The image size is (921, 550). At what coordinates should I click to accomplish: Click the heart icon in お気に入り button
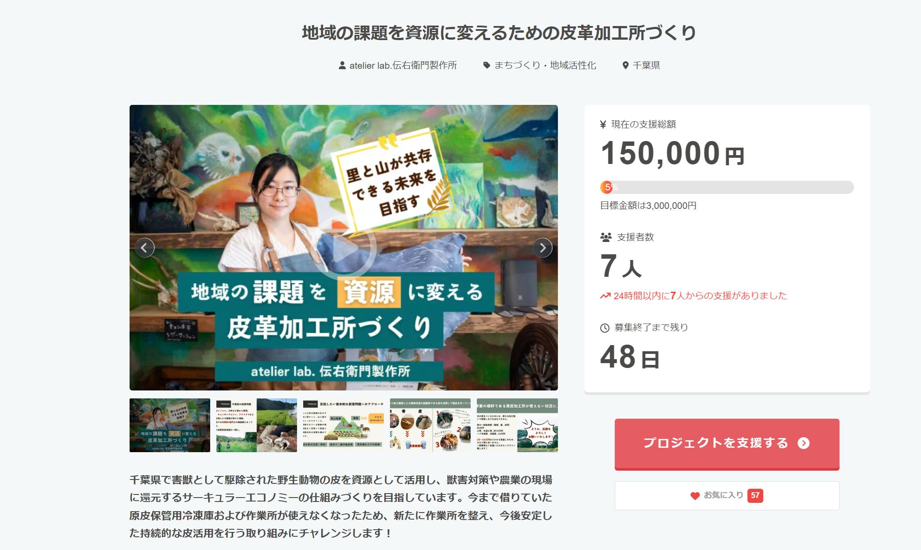click(x=695, y=496)
